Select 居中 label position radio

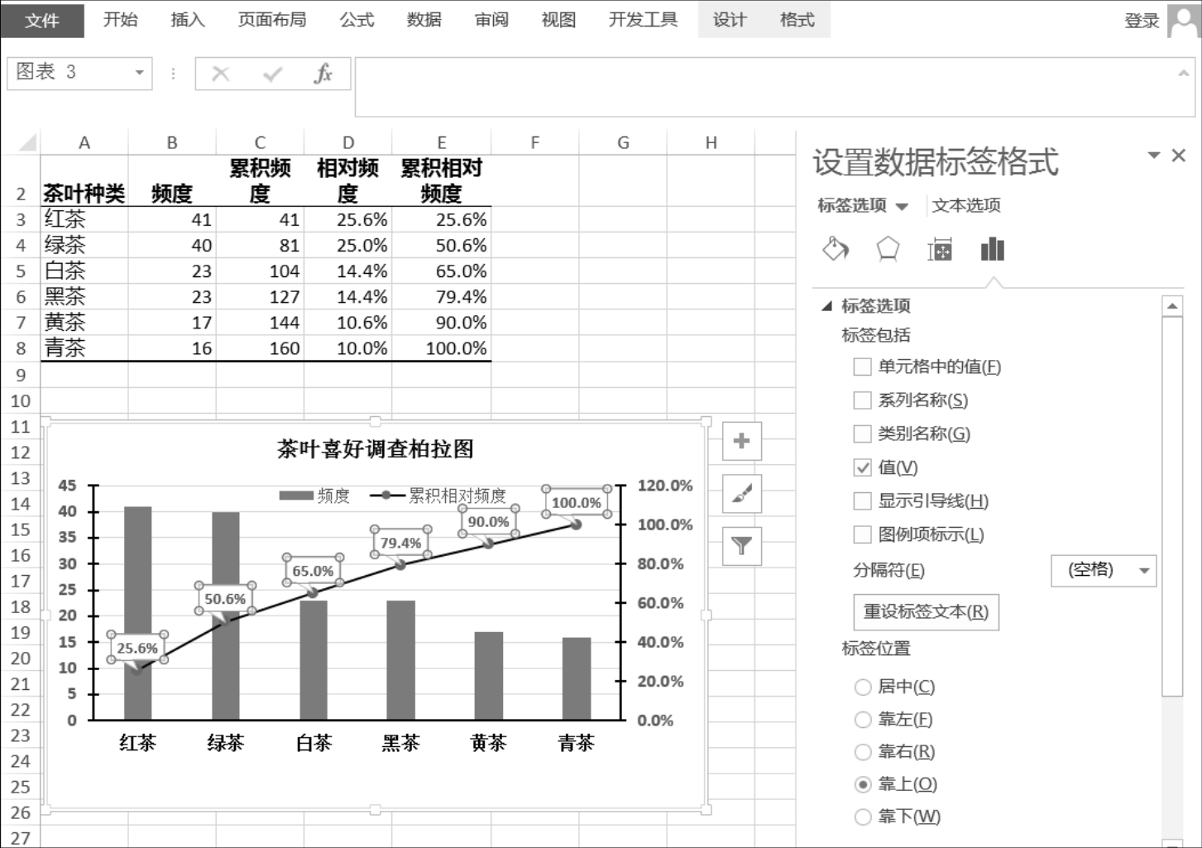863,687
